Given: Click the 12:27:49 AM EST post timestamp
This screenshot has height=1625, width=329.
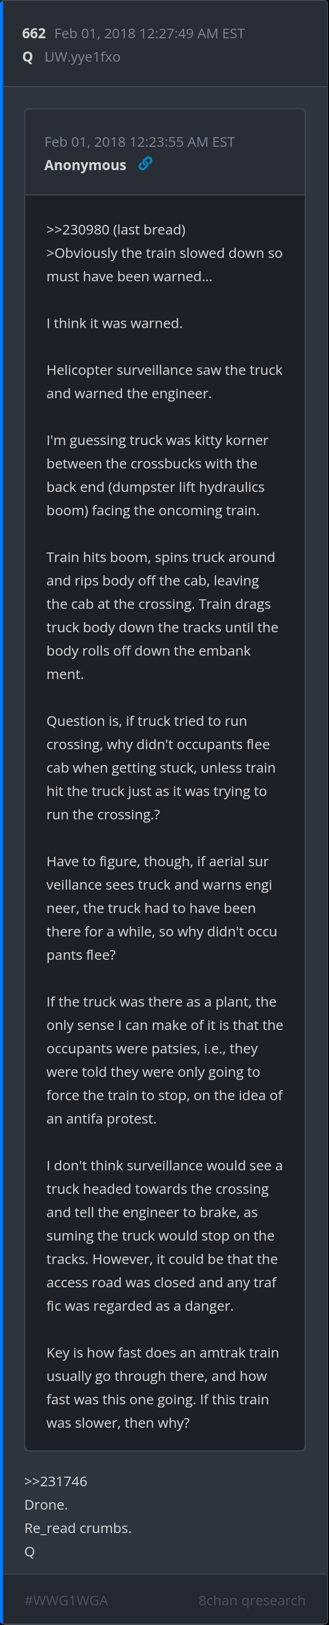Looking at the screenshot, I should (149, 33).
